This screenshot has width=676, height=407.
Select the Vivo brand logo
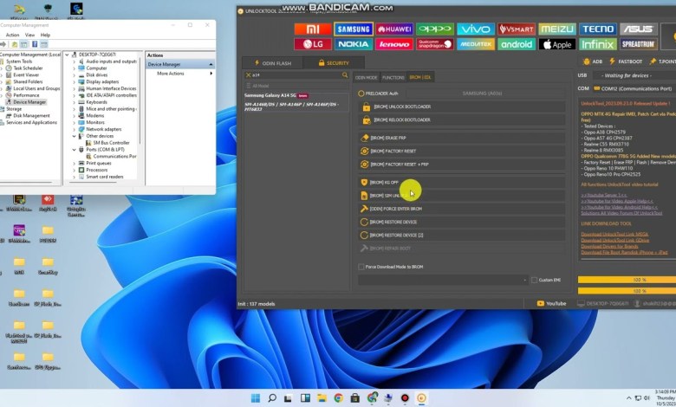tap(476, 29)
